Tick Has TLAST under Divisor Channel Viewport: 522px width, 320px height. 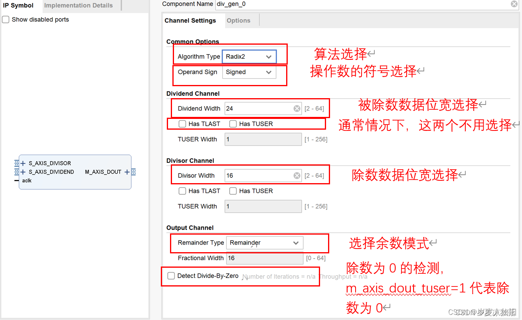coord(182,191)
